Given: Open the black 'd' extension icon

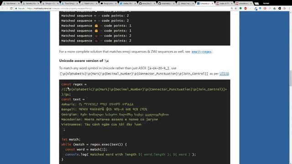Looking at the screenshot, I should pyautogui.click(x=280, y=8).
